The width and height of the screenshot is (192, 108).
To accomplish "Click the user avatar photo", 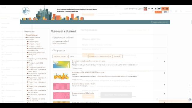I will tap(145, 9).
